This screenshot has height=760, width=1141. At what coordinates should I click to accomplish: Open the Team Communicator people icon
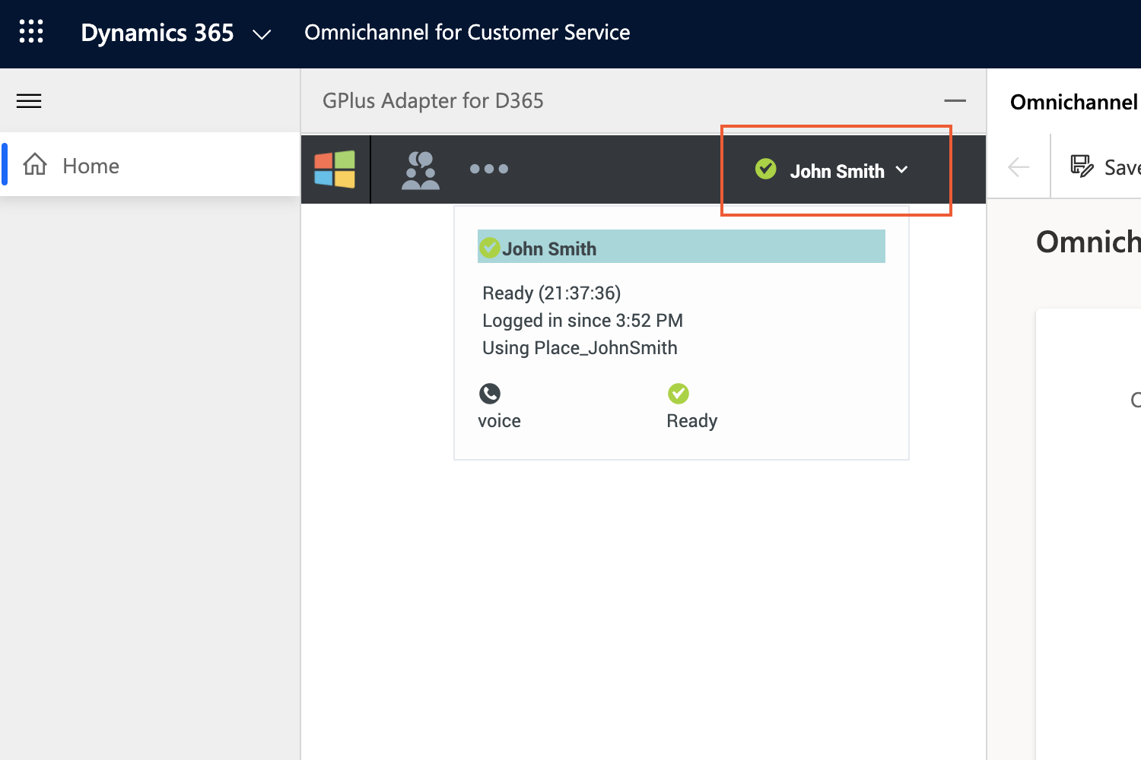click(421, 169)
